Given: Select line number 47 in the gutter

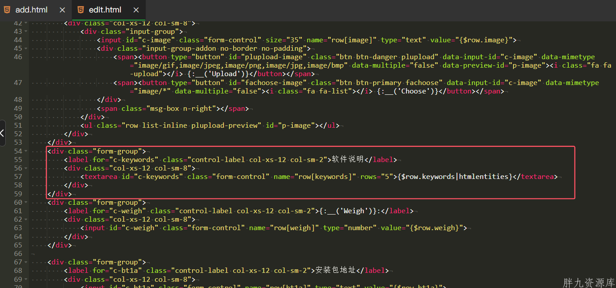Looking at the screenshot, I should 18,83.
